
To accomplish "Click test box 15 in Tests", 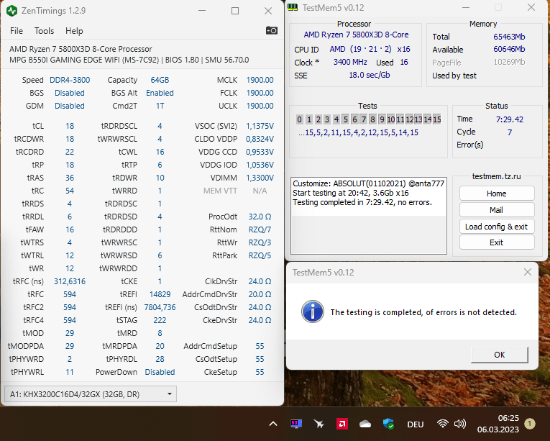I will coord(436,119).
